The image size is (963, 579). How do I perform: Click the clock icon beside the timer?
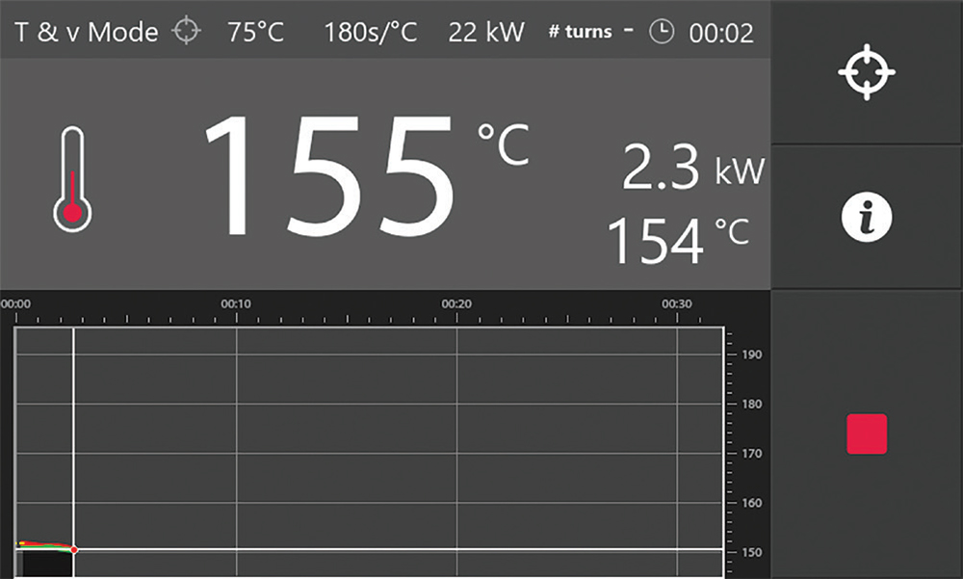[662, 32]
